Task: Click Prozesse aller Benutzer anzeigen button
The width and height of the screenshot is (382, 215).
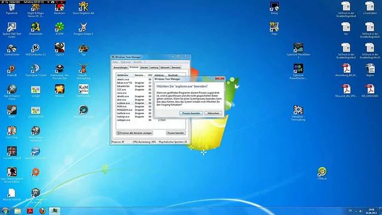Action: 134,133
